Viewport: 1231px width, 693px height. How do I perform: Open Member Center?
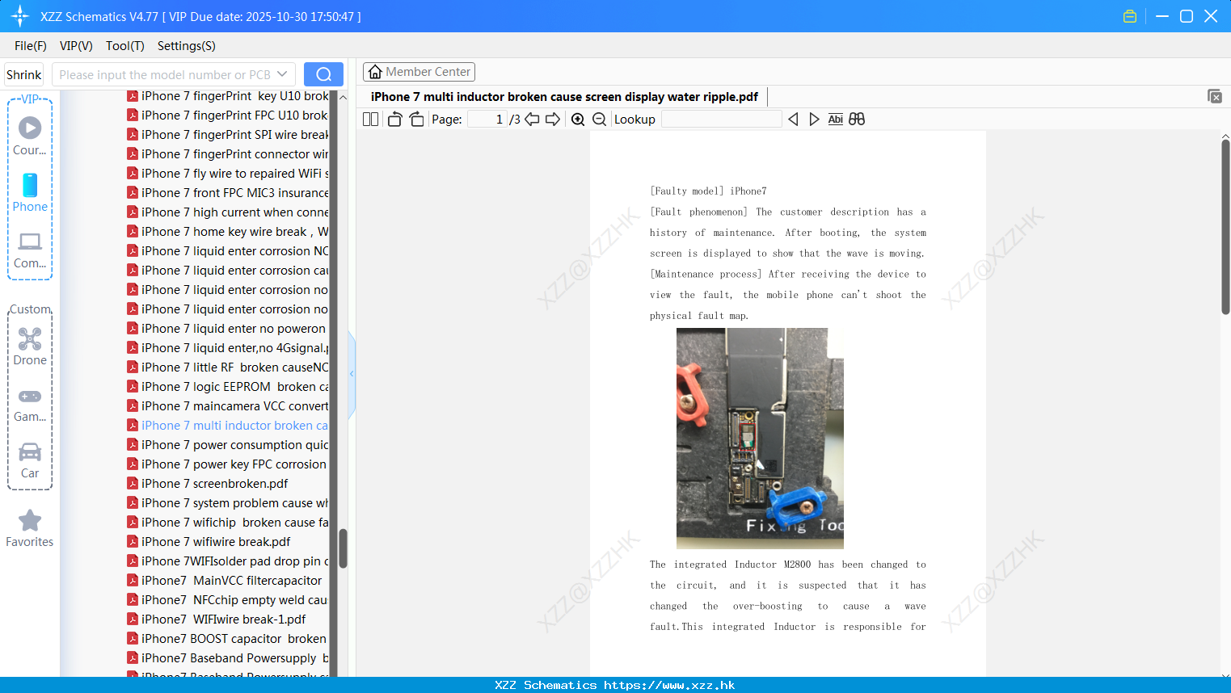[x=419, y=72]
